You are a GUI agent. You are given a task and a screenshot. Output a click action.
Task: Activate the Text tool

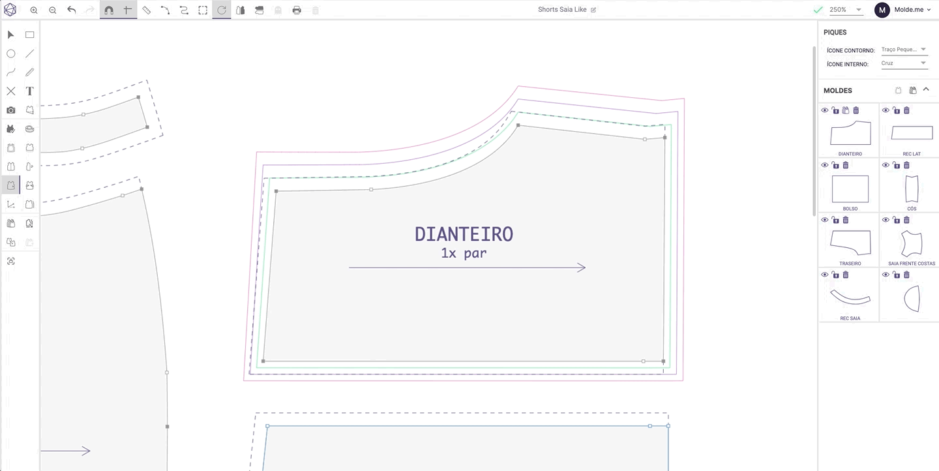coord(29,91)
